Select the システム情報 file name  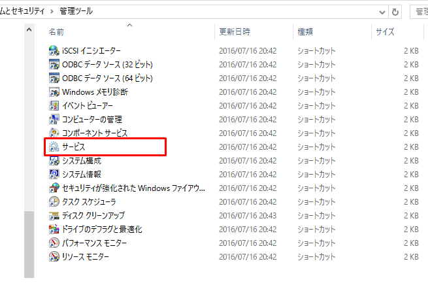pos(82,174)
